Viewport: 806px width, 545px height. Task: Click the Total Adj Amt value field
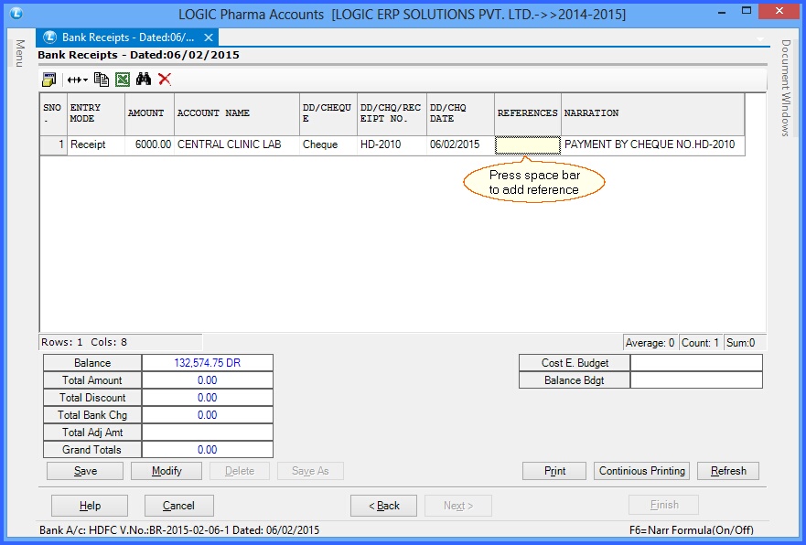click(207, 433)
